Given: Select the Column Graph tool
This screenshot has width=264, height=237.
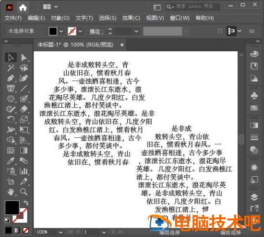Looking at the screenshot, I should pos(24,171).
